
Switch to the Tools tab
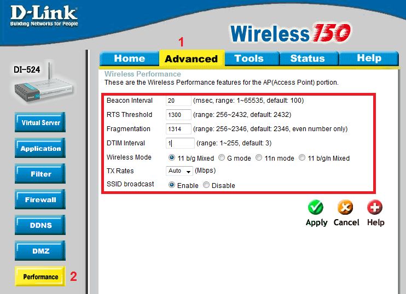[x=252, y=58]
